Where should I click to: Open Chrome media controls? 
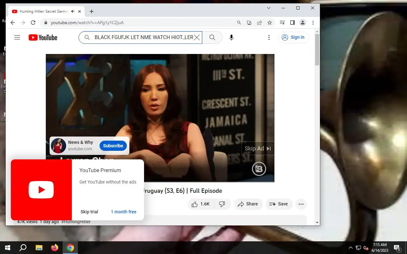(282, 23)
